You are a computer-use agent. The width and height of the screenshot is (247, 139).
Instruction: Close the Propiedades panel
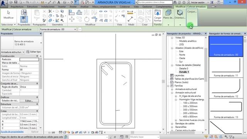pos(41,34)
